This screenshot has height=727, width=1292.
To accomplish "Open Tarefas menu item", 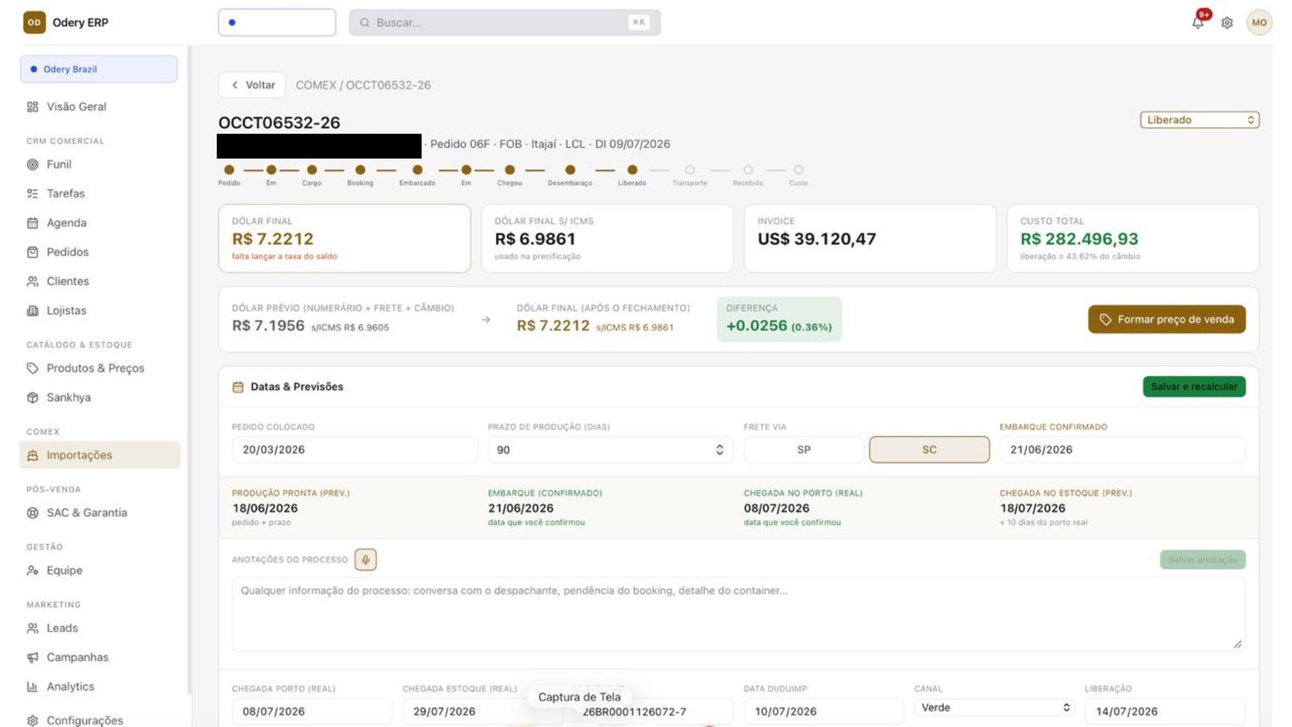I will [99, 194].
